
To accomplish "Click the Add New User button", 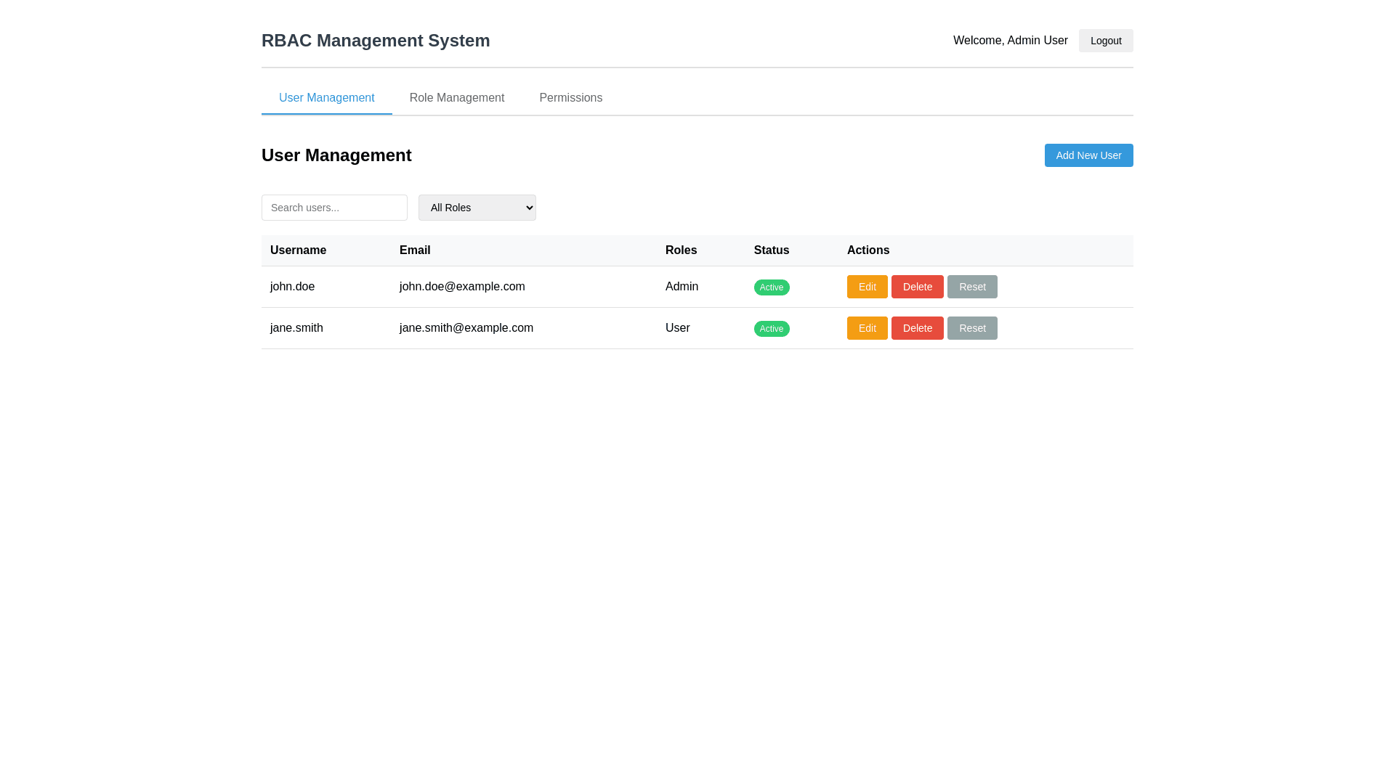I will click(x=1088, y=155).
